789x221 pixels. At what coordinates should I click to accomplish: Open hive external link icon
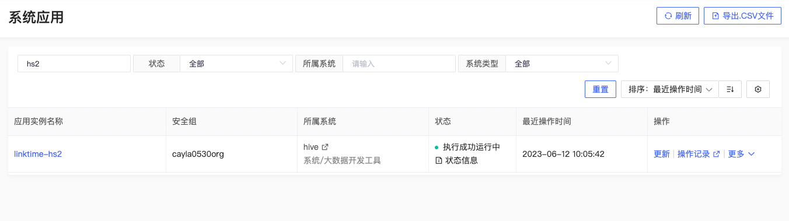click(325, 147)
